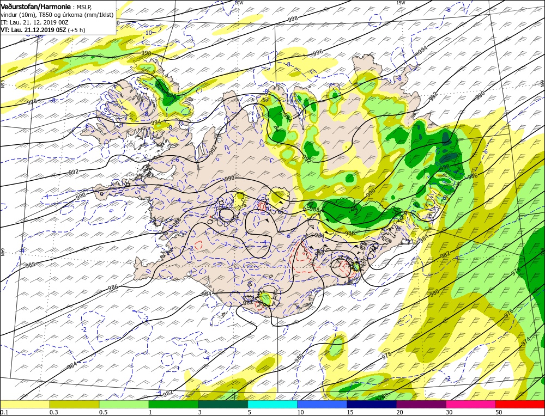Click the legend scale value "5"
The image size is (545, 416).
(250, 412)
